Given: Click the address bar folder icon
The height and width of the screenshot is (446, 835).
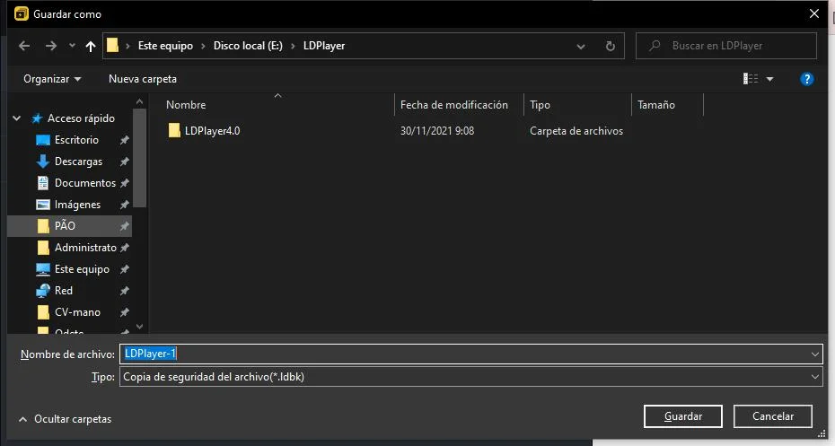Looking at the screenshot, I should [x=112, y=45].
